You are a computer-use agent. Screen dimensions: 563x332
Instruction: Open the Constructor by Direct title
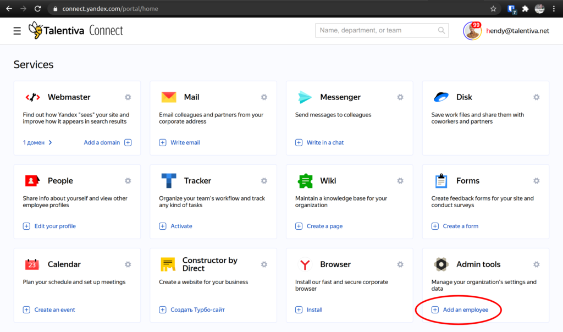point(209,264)
